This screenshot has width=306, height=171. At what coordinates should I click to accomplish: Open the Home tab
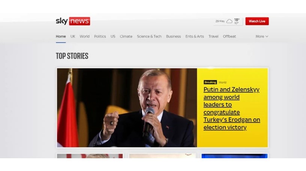click(61, 36)
